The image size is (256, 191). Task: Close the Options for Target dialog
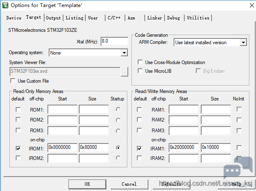[252, 5]
